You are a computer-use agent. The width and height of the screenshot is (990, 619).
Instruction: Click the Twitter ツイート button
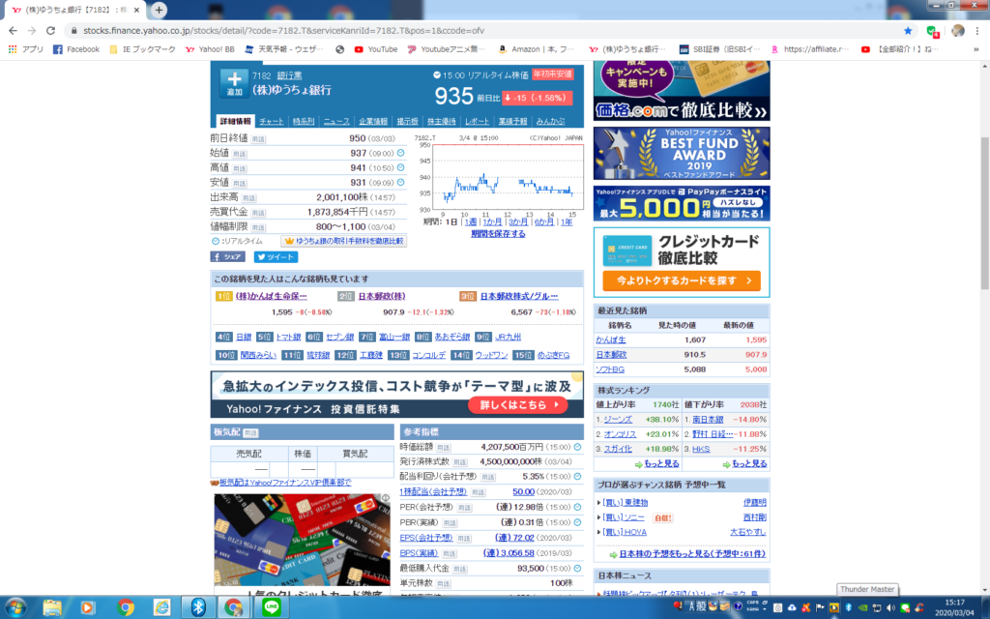click(x=276, y=257)
